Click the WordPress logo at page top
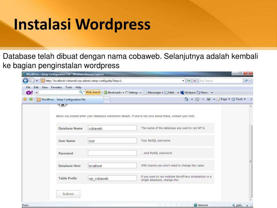The height and width of the screenshot is (208, 277). pyautogui.click(x=62, y=105)
